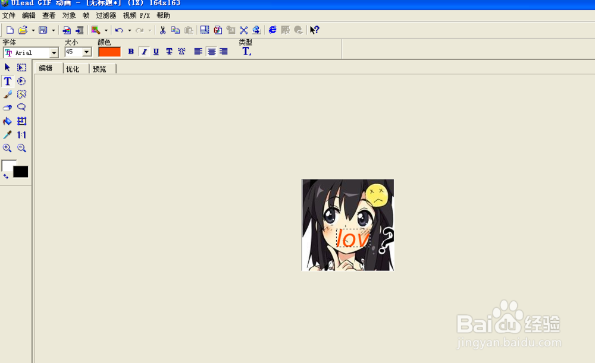Paste from clipboard icon
The width and height of the screenshot is (595, 363).
click(x=189, y=30)
